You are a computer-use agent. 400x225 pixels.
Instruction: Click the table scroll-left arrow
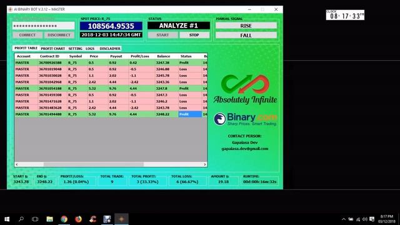click(x=17, y=164)
